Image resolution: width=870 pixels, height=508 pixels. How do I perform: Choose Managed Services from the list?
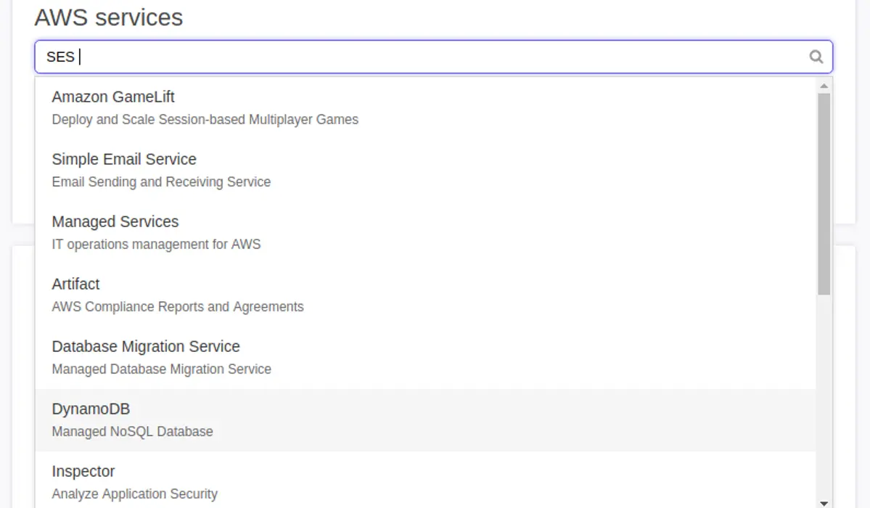(426, 233)
